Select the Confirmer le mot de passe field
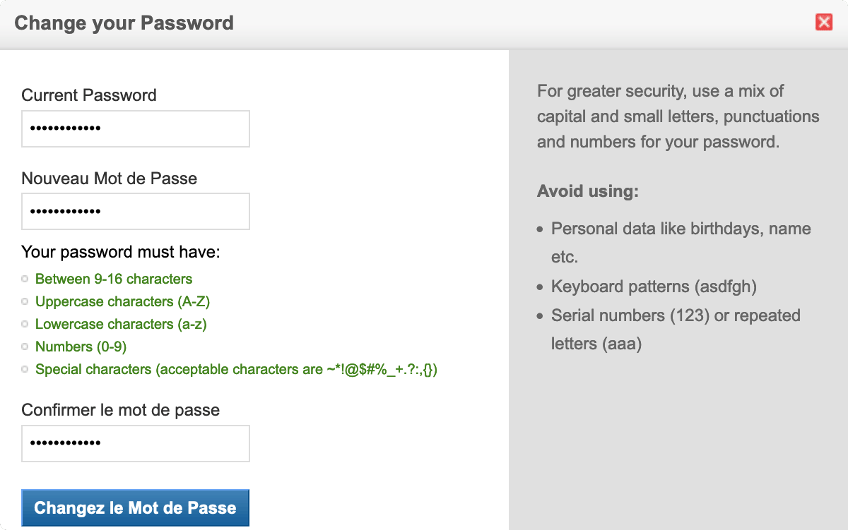This screenshot has width=848, height=530. tap(136, 443)
